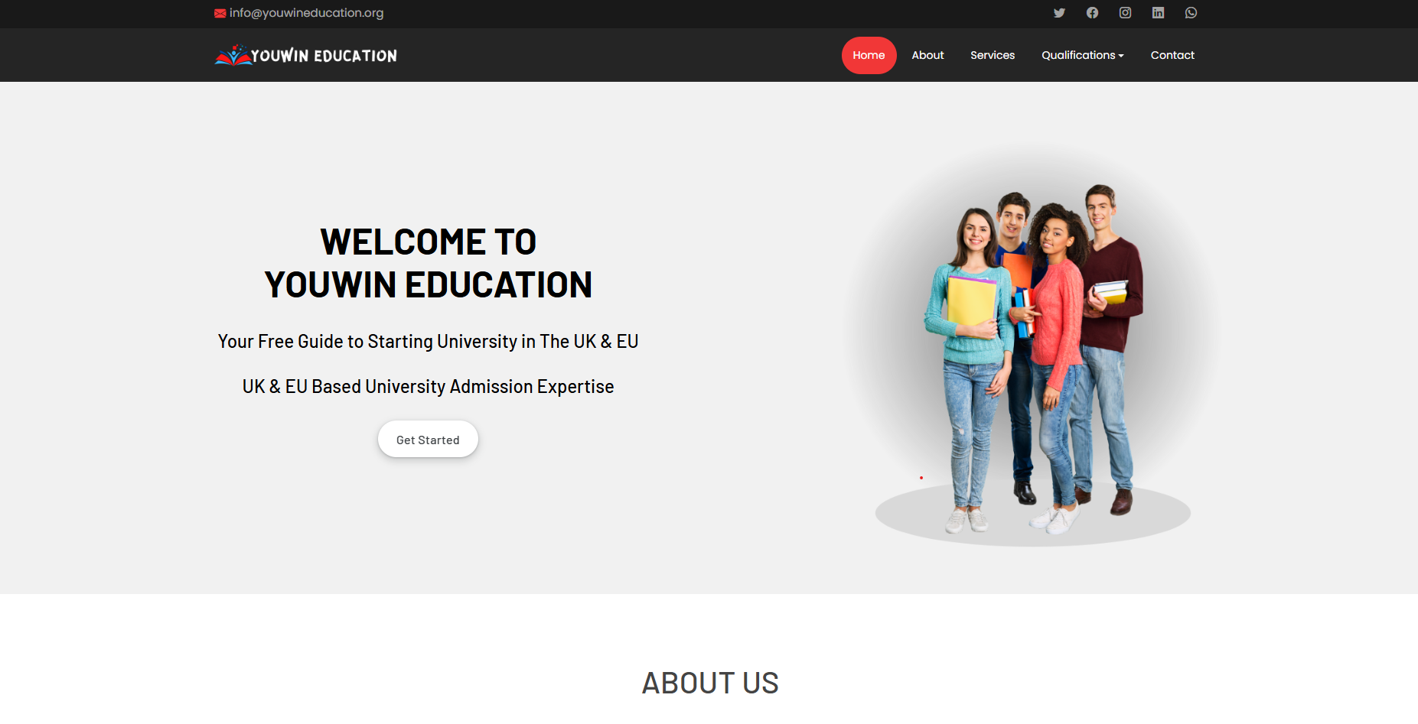1418x724 pixels.
Task: Open the LinkedIn social icon
Action: tap(1158, 13)
